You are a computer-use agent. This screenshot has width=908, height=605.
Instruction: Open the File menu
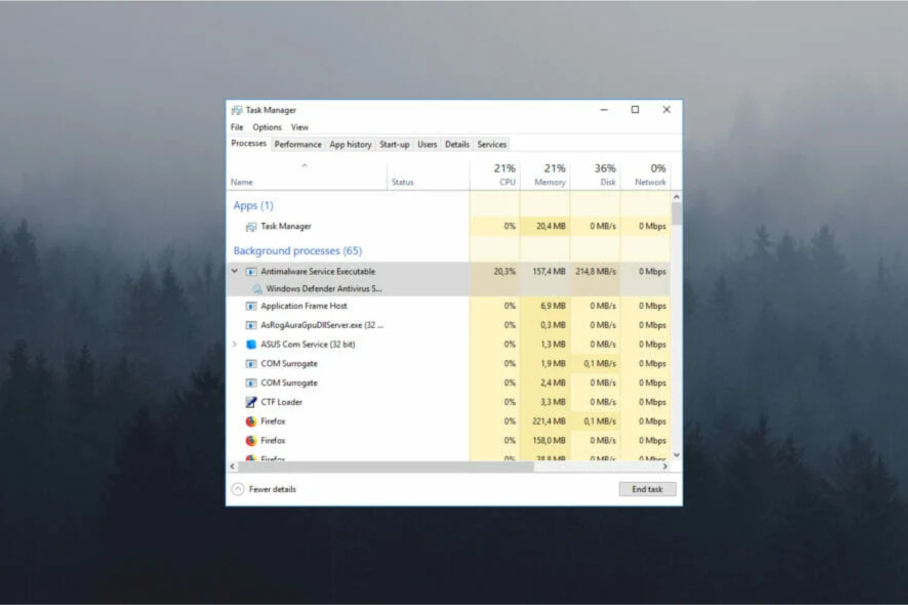pos(237,127)
